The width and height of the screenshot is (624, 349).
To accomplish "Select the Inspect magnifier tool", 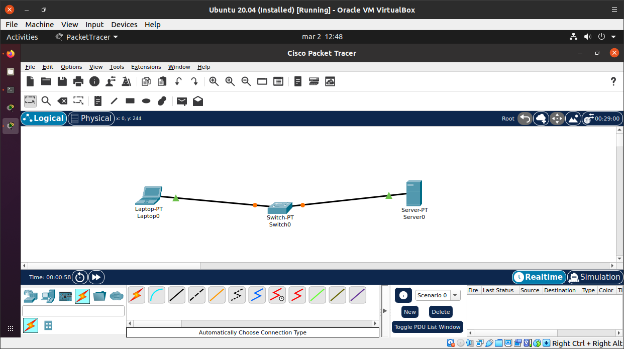I will pos(46,101).
